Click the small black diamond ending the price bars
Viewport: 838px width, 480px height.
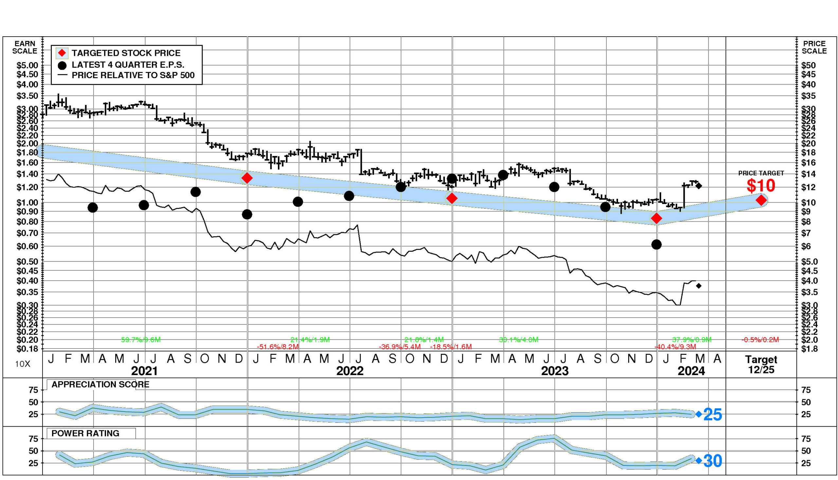click(699, 186)
